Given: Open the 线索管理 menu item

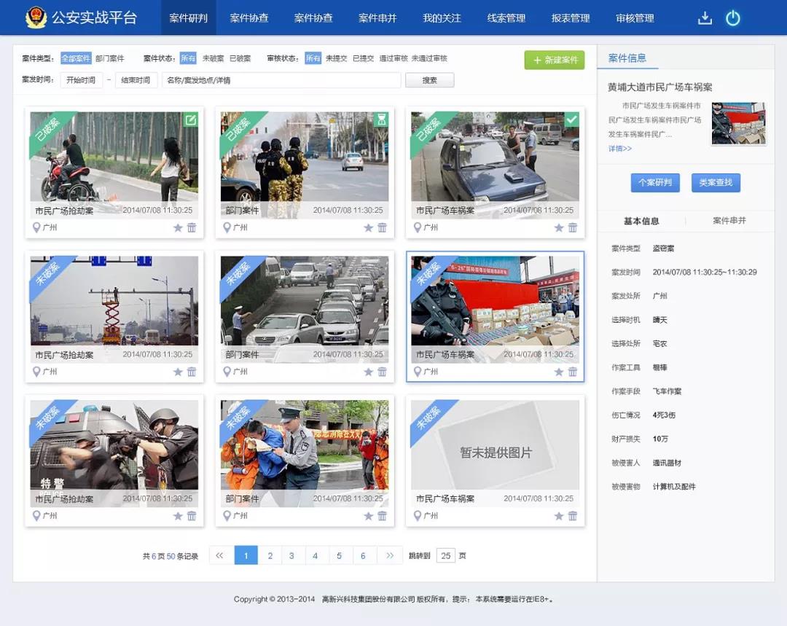Looking at the screenshot, I should [x=506, y=17].
